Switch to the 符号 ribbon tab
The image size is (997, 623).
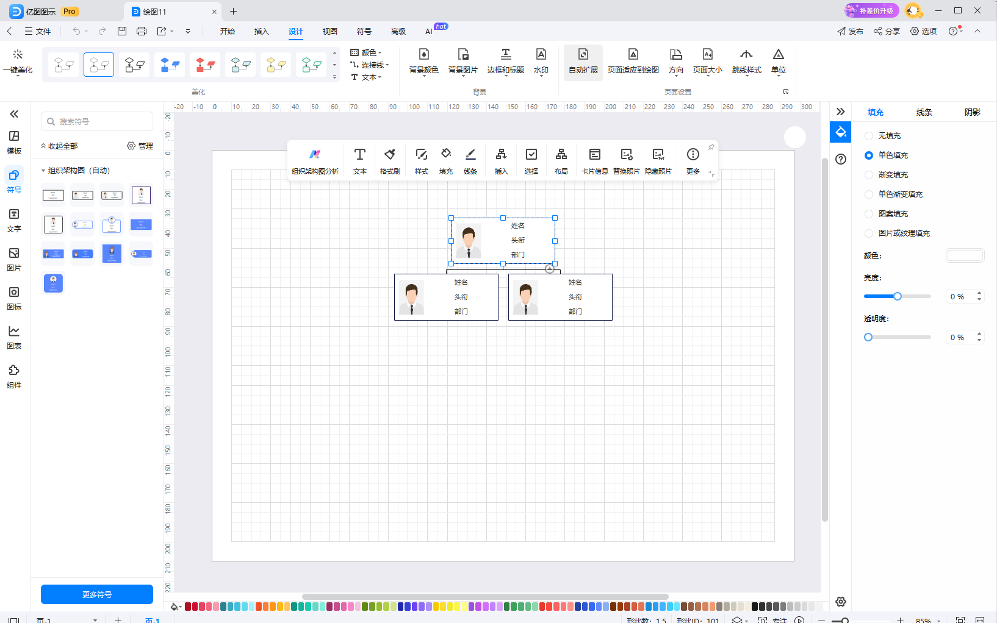(364, 32)
